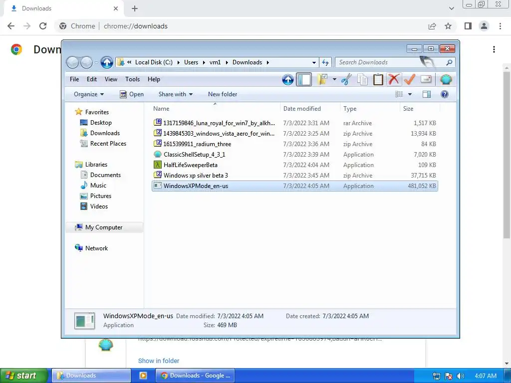
Task: Open the folder options toolbar icon
Action: 322,79
